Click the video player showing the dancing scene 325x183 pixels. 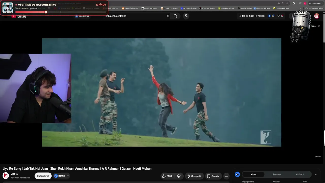click(x=161, y=92)
